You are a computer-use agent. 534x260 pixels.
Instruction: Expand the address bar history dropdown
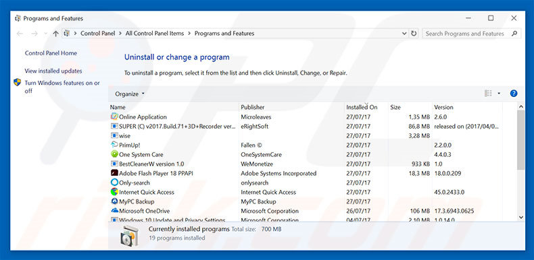click(404, 33)
